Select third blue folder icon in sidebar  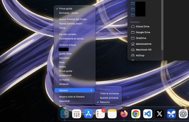pos(133,15)
